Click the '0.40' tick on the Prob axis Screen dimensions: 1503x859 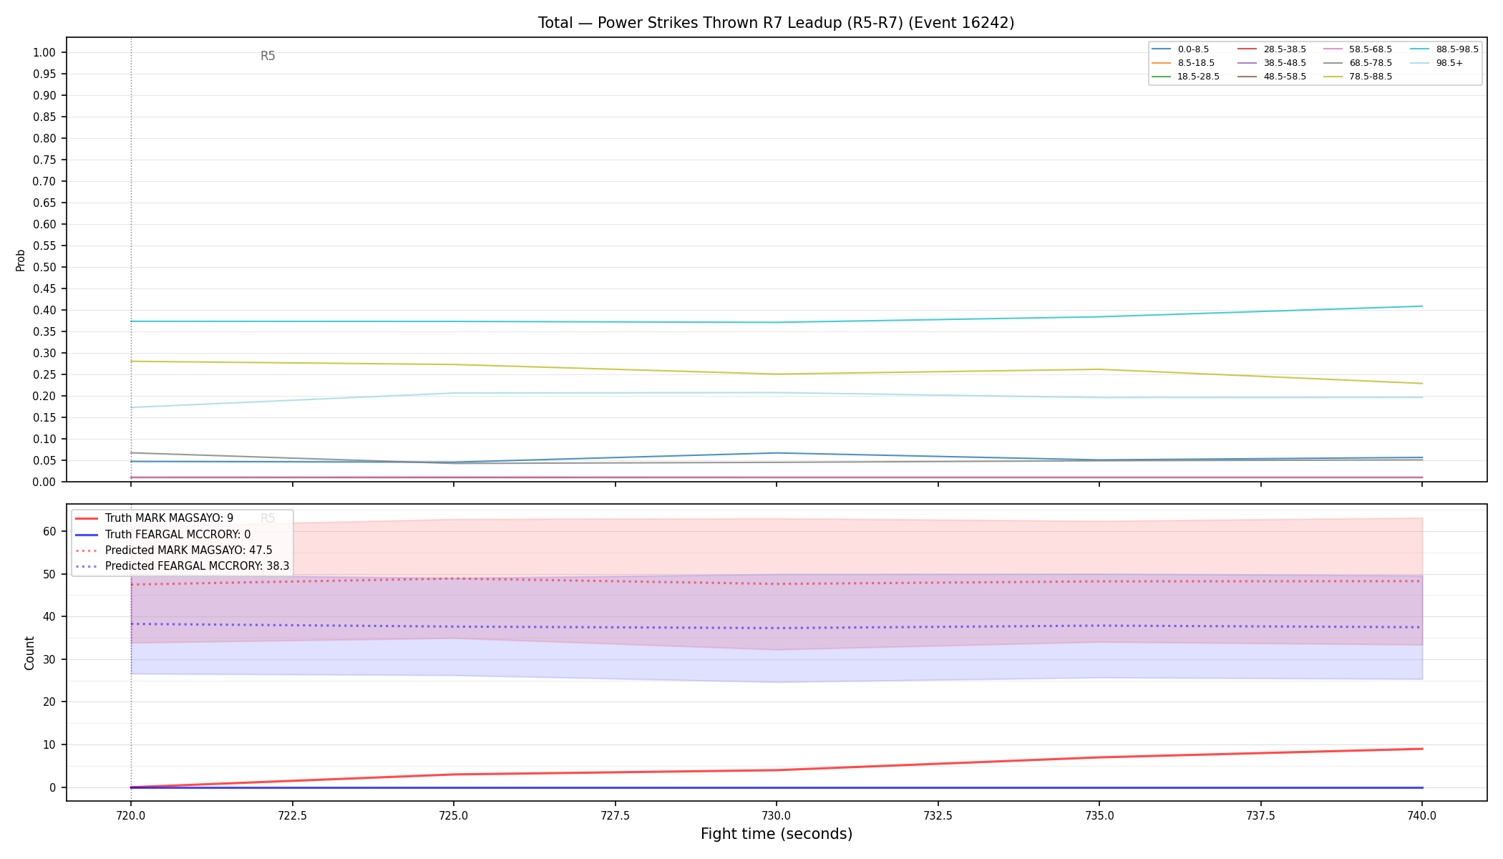[x=44, y=311]
